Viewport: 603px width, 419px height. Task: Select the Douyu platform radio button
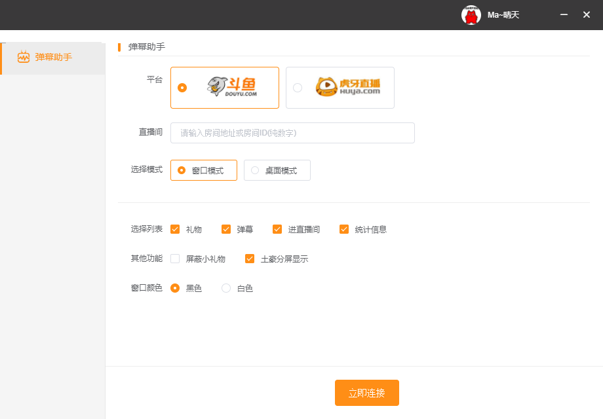point(182,88)
